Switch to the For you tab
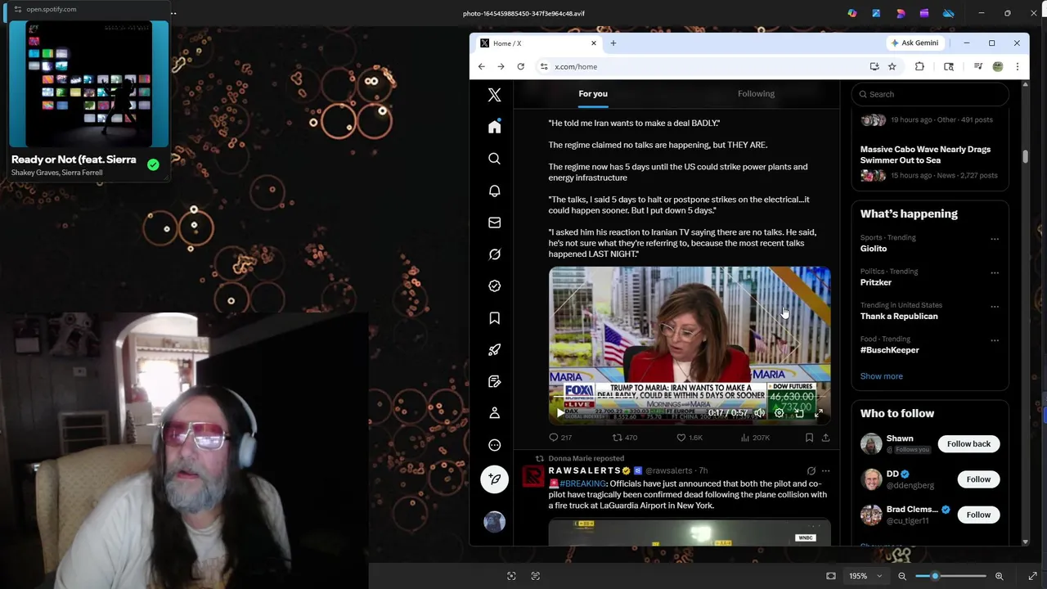The height and width of the screenshot is (589, 1047). point(593,94)
